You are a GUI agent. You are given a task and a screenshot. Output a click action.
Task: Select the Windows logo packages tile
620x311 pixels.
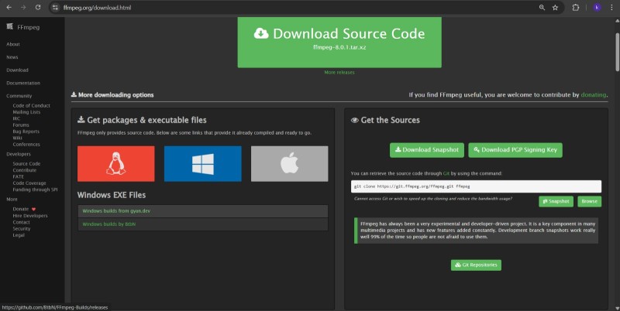point(203,164)
